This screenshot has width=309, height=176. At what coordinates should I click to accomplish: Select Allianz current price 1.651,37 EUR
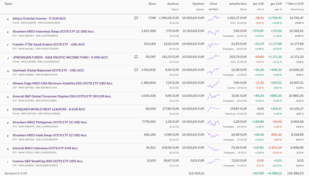pos(237,18)
